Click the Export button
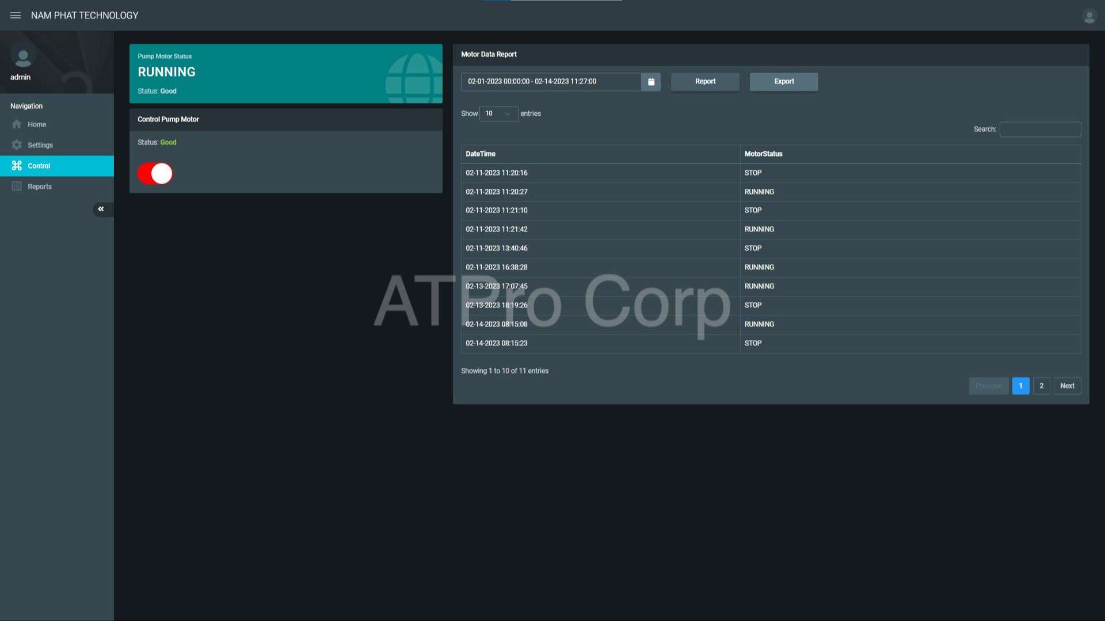This screenshot has width=1105, height=621. (784, 82)
